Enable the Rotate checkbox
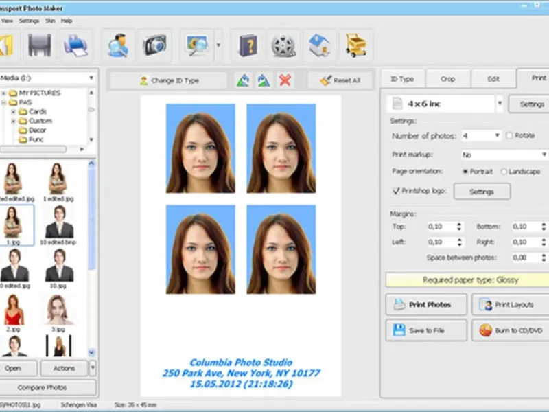Viewport: 549px width, 412px height. 509,136
